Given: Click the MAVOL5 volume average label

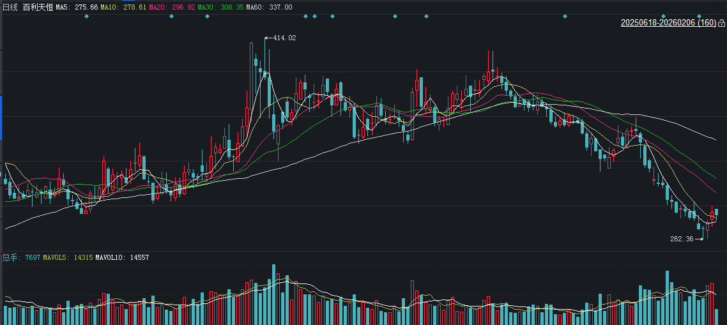Looking at the screenshot, I should coord(67,257).
